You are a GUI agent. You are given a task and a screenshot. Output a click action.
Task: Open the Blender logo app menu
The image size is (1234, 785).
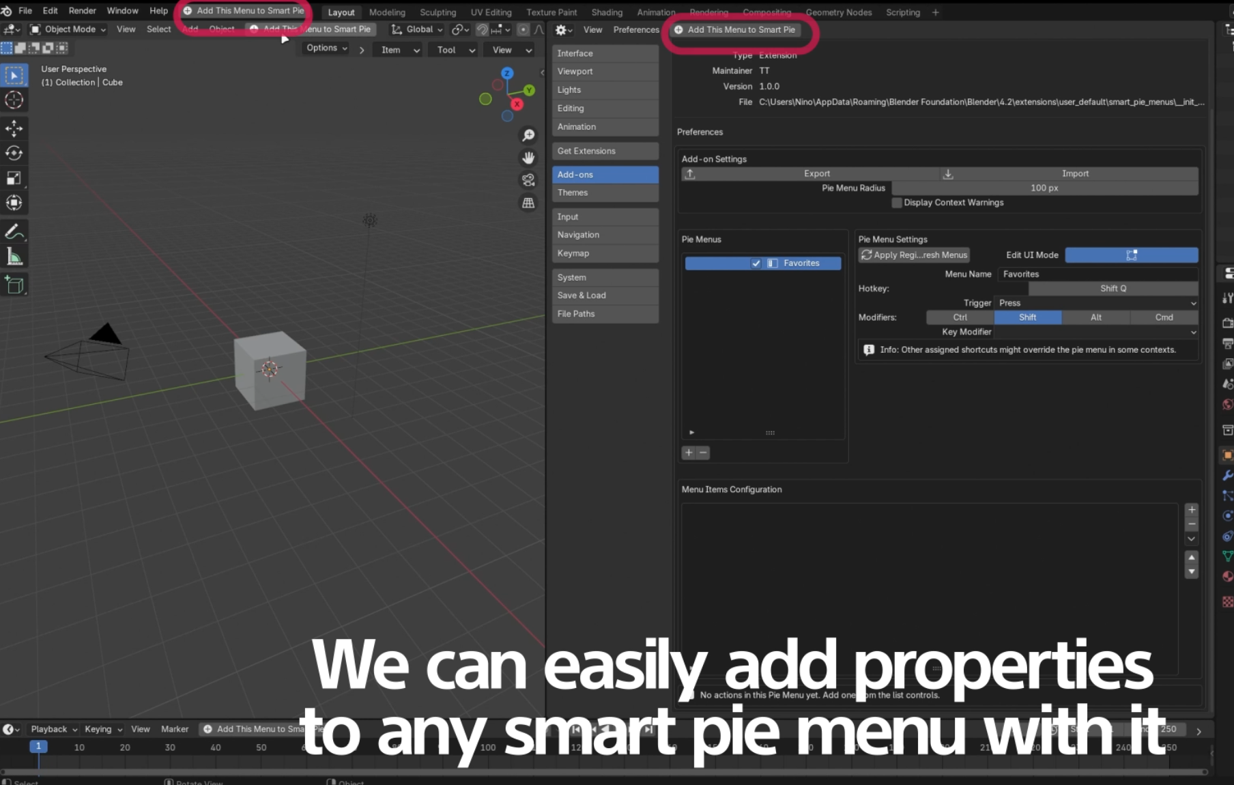(7, 11)
